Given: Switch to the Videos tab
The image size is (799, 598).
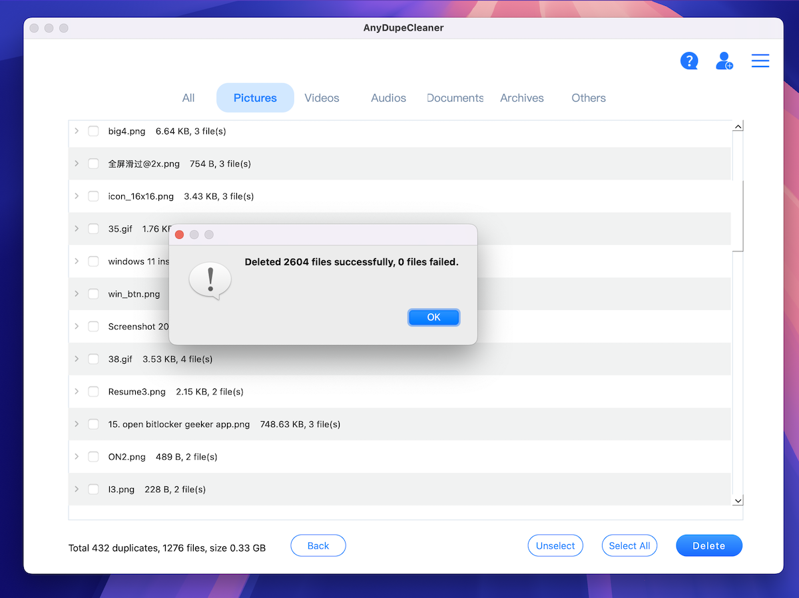Looking at the screenshot, I should (x=322, y=98).
